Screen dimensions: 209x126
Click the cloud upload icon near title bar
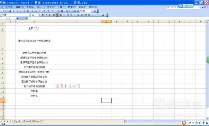click(181, 5)
